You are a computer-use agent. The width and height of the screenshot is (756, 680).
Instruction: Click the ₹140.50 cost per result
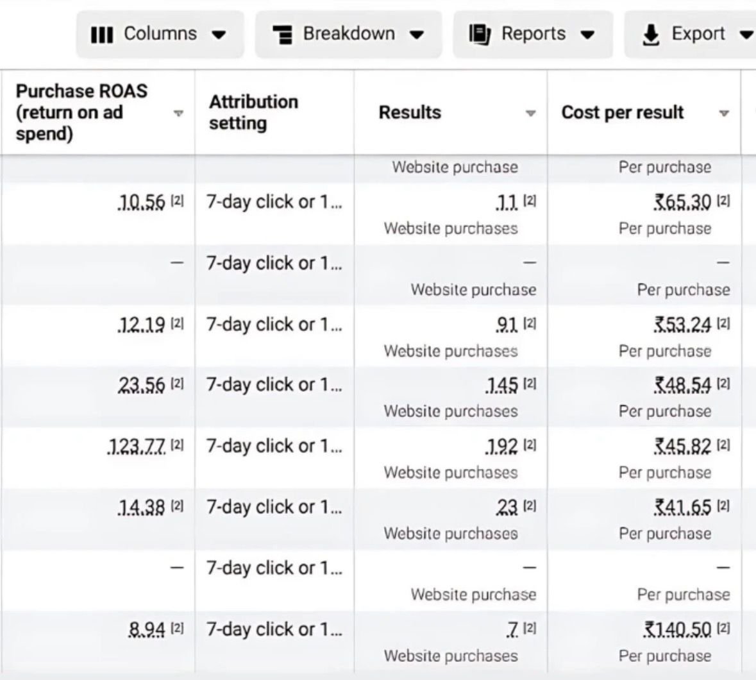[678, 629]
